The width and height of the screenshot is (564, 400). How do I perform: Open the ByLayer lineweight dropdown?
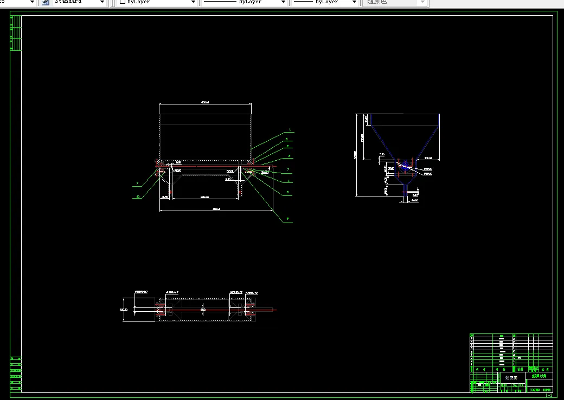point(354,2)
